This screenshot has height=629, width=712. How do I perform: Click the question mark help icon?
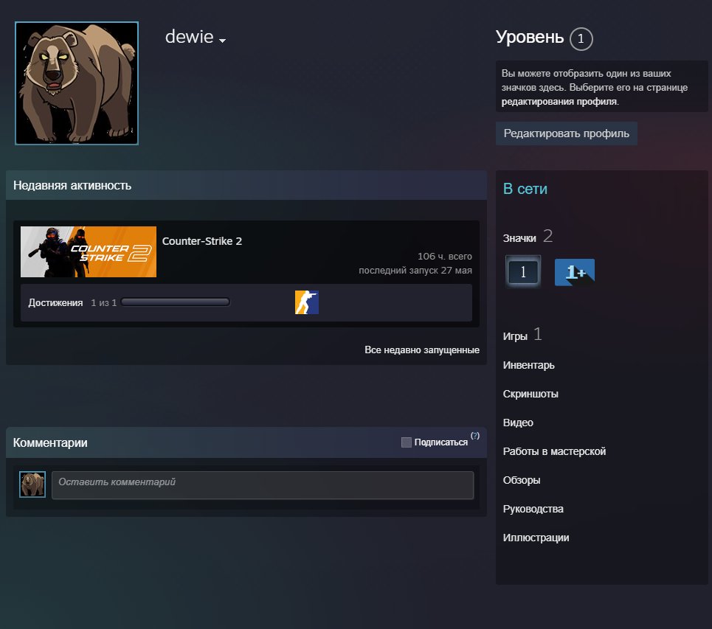[475, 436]
